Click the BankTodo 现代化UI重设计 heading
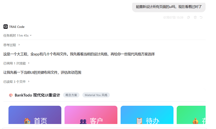The width and height of the screenshot is (216, 129). 37,95
